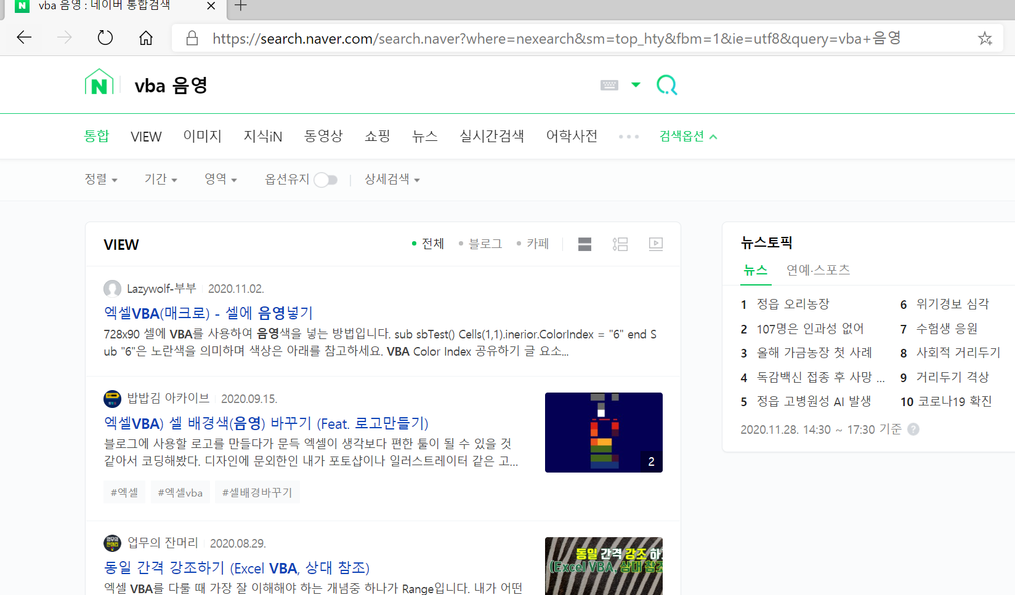Viewport: 1015px width, 595px height.
Task: Open the colorful logo thumbnail image
Action: tap(604, 433)
